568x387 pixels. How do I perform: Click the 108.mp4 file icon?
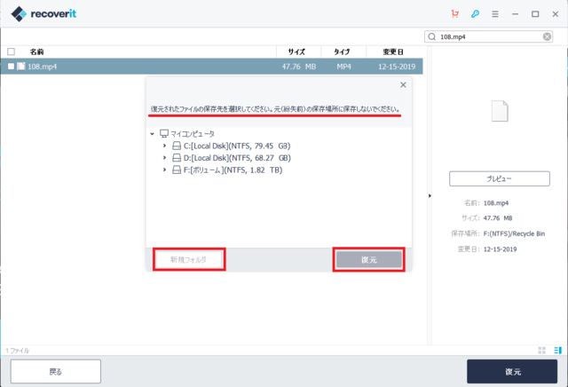tap(21, 67)
